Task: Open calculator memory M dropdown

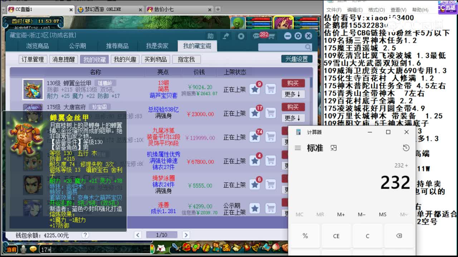Action: coord(404,215)
